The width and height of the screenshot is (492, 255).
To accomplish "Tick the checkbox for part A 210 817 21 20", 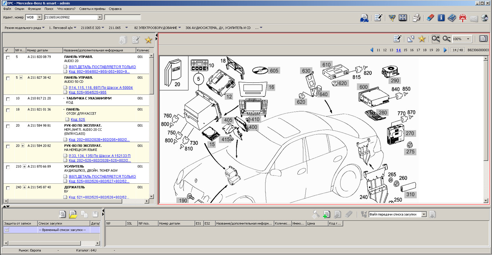I will pyautogui.click(x=8, y=99).
